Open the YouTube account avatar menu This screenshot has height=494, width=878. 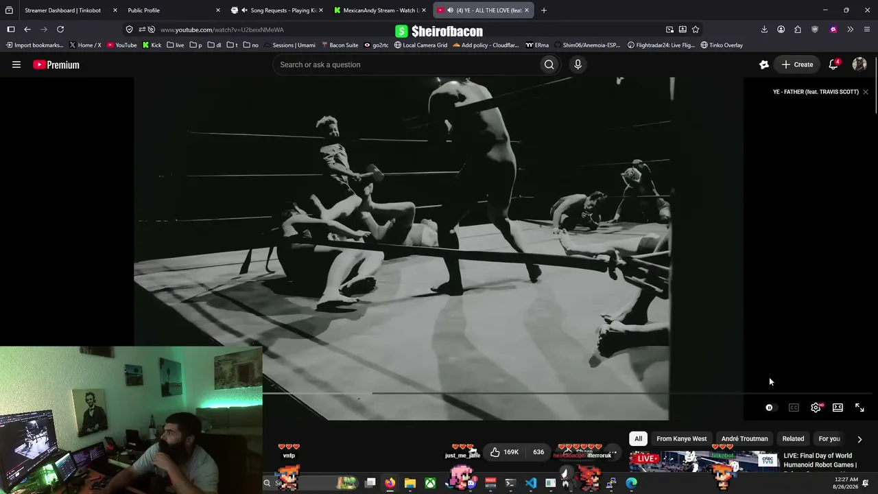point(859,64)
